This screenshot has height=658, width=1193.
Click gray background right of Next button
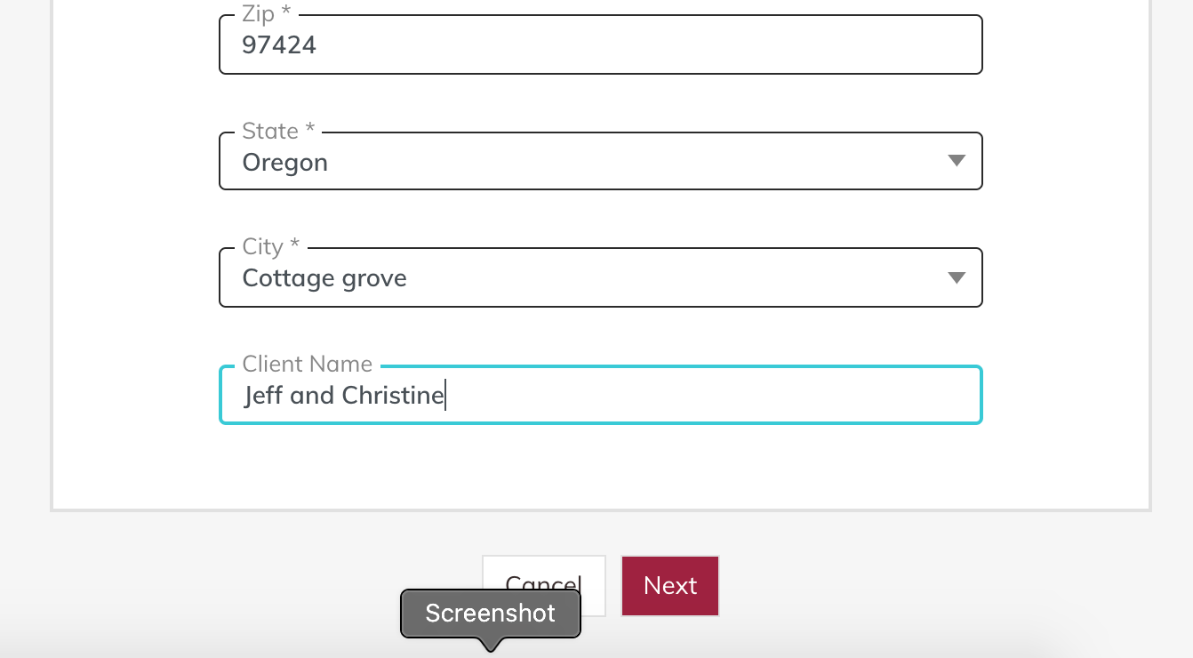[x=933, y=586]
